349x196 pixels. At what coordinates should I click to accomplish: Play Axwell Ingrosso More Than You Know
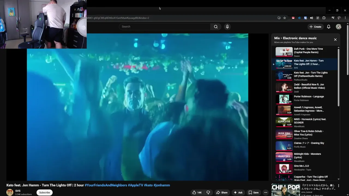pyautogui.click(x=305, y=111)
